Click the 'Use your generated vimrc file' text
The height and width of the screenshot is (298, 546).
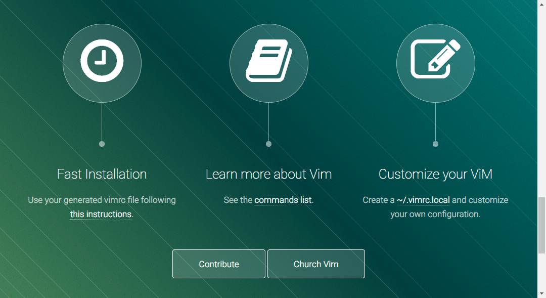coord(102,200)
